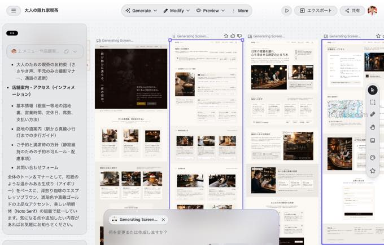
Task: Click the star icon in right toolbar
Action: (373, 171)
